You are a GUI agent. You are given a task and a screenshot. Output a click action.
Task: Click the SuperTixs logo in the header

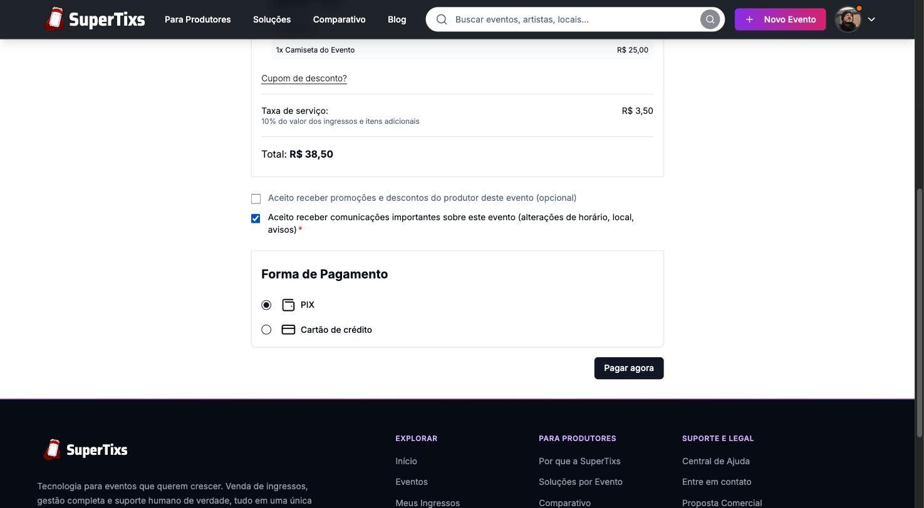pyautogui.click(x=95, y=19)
